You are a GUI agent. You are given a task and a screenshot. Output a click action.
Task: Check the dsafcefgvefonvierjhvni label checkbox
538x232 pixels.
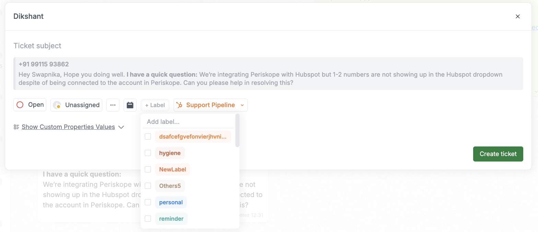tap(148, 137)
